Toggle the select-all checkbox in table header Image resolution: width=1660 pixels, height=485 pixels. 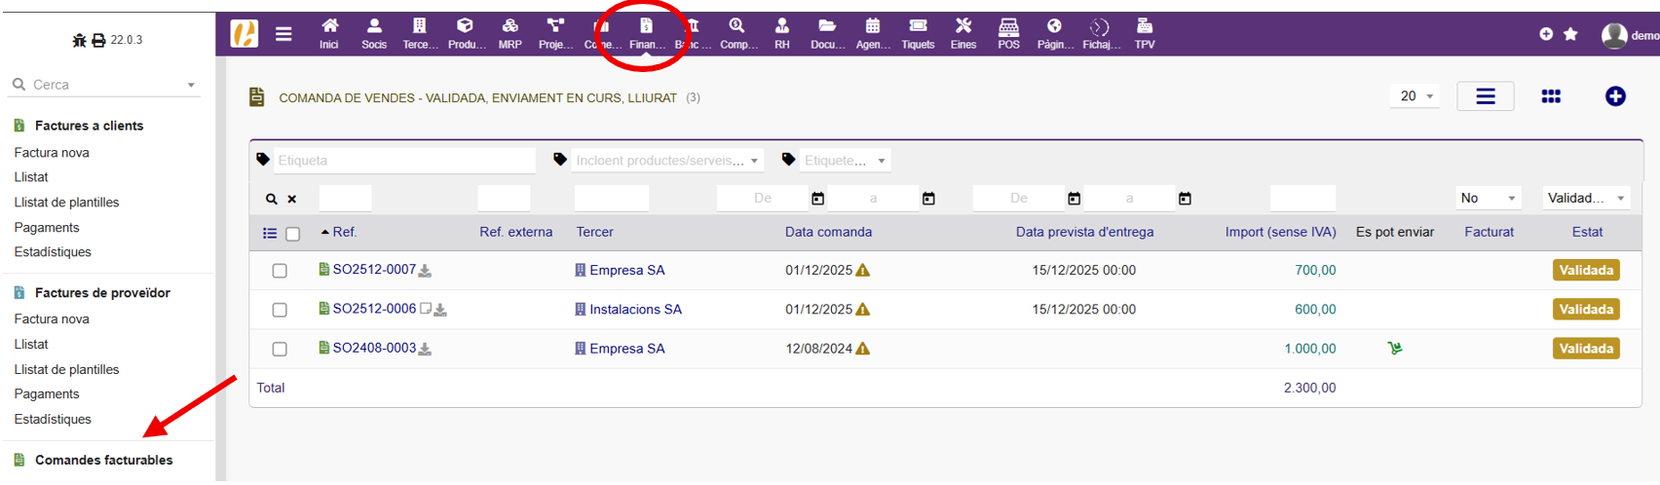coord(292,234)
